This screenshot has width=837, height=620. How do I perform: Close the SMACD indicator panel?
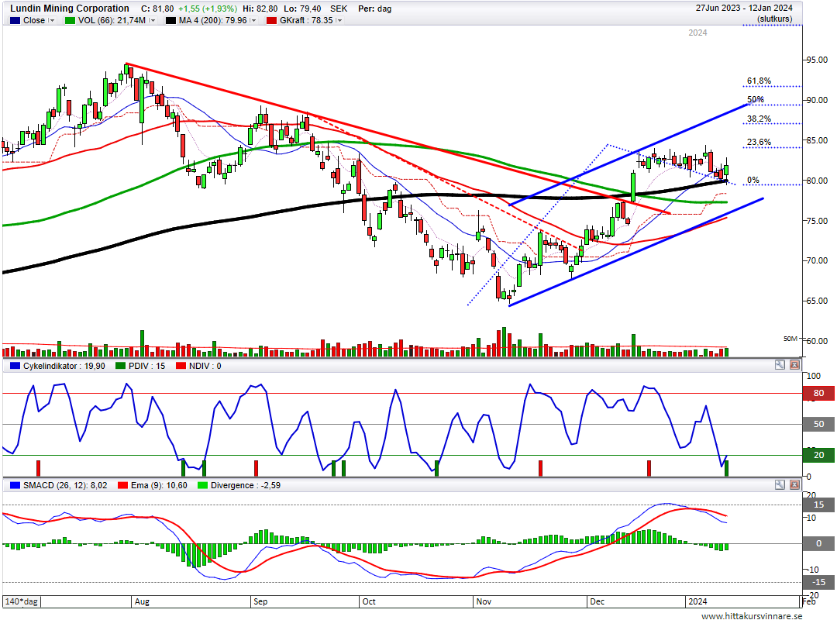point(794,485)
